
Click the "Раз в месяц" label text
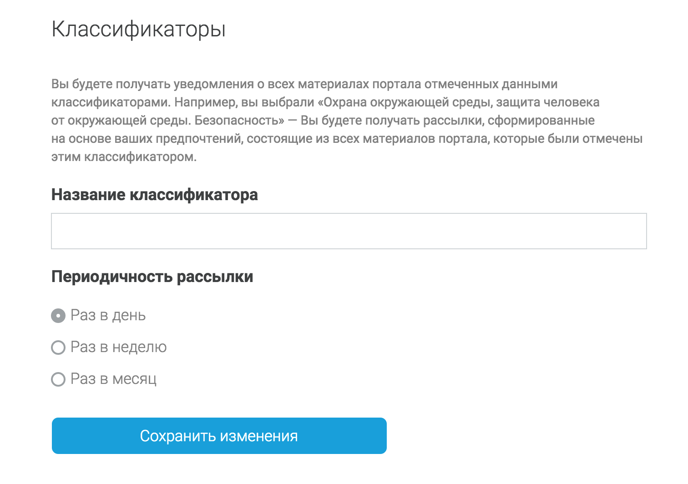[114, 379]
